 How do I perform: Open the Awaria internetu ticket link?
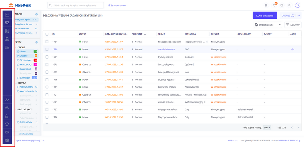167,50
